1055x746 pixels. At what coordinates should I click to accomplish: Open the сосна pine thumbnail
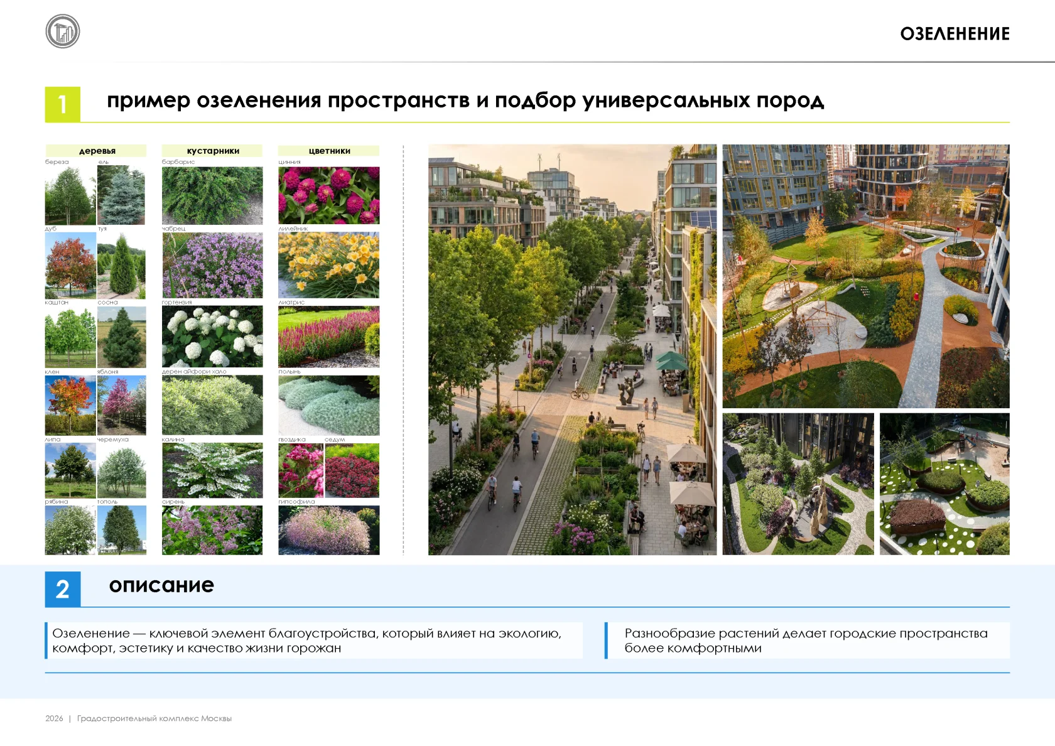tap(122, 337)
